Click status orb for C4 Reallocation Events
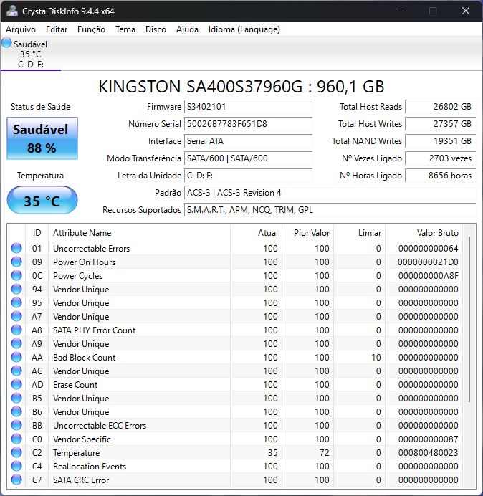This screenshot has width=483, height=496. click(16, 466)
